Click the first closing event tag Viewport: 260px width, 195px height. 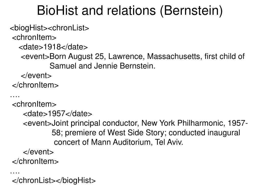[x=36, y=76]
